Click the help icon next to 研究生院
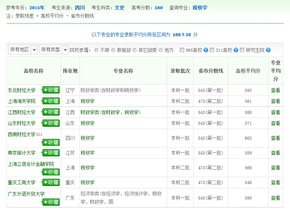Screen dimensions: 290x210 point(268,50)
